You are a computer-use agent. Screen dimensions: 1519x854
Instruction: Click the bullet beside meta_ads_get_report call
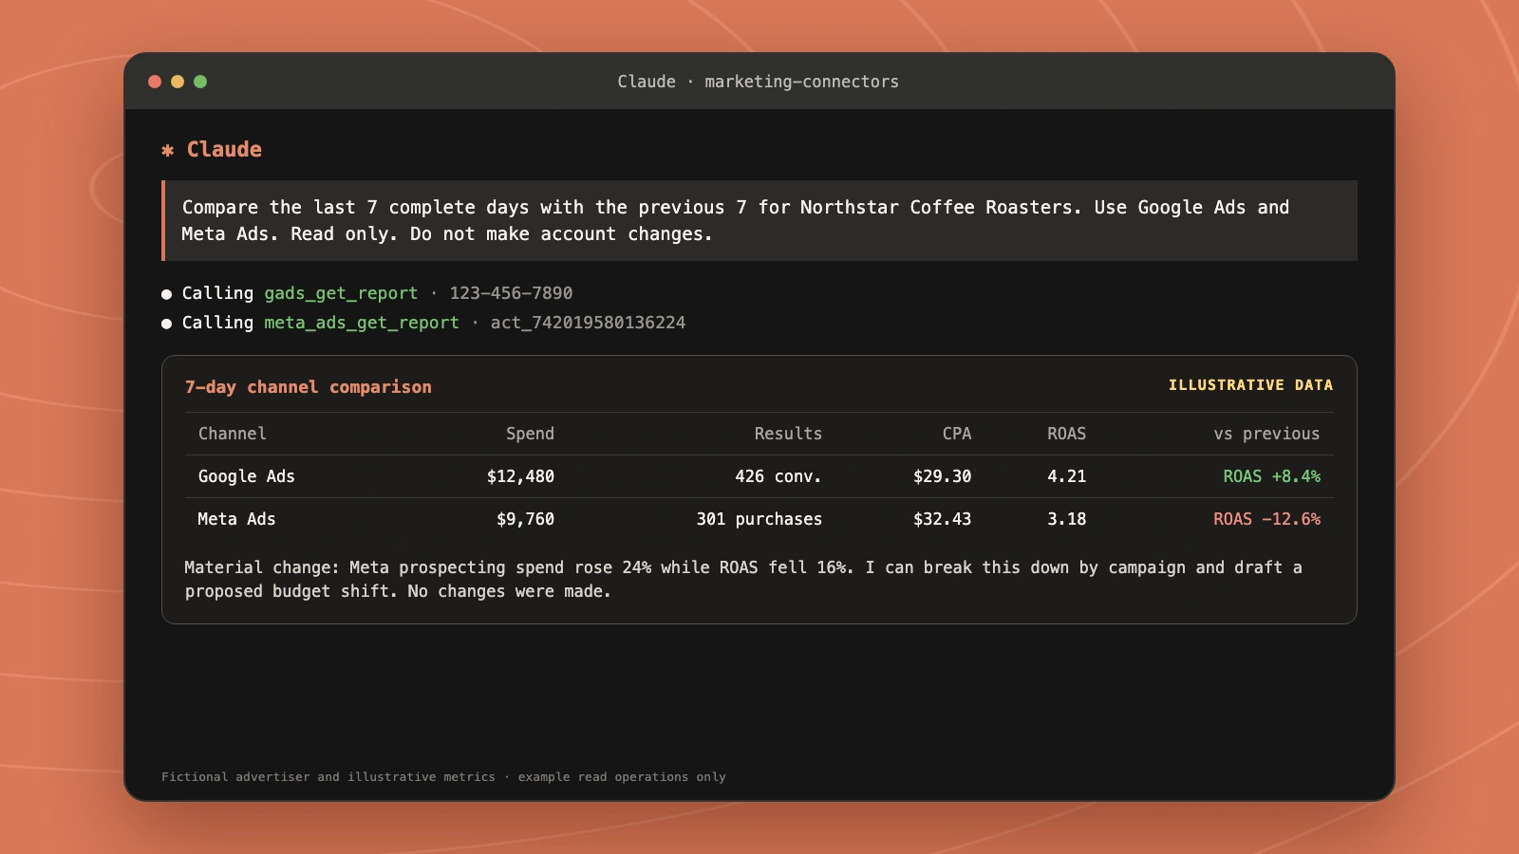(x=167, y=324)
